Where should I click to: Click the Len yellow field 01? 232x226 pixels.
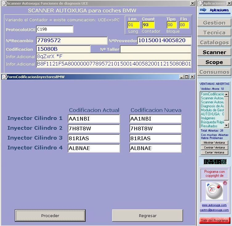(x=133, y=25)
